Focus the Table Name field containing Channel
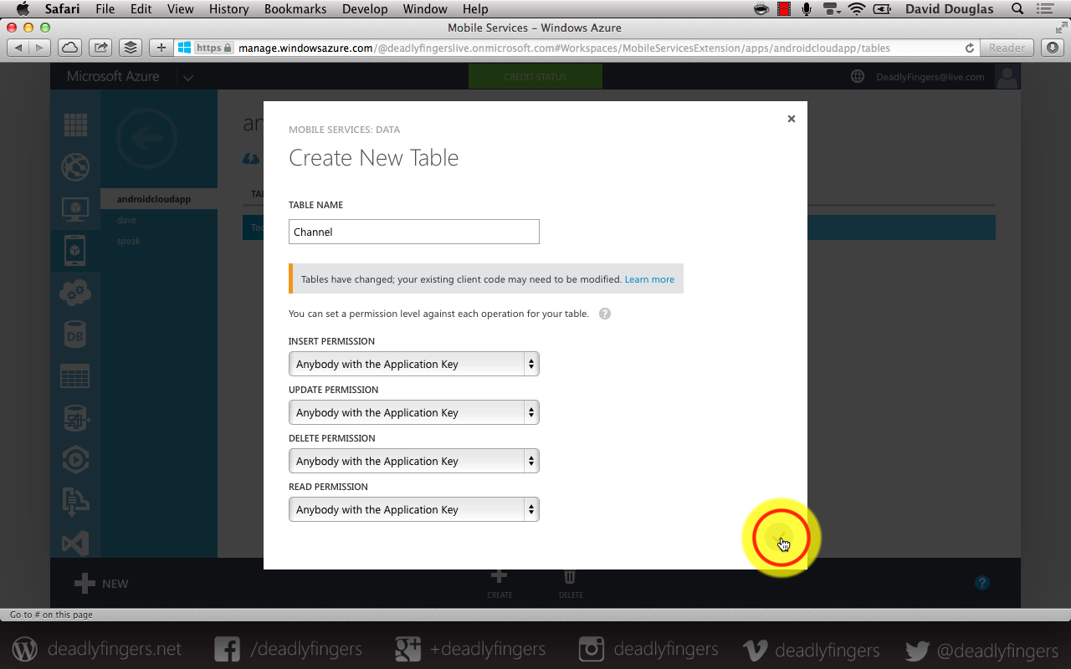 (x=414, y=232)
